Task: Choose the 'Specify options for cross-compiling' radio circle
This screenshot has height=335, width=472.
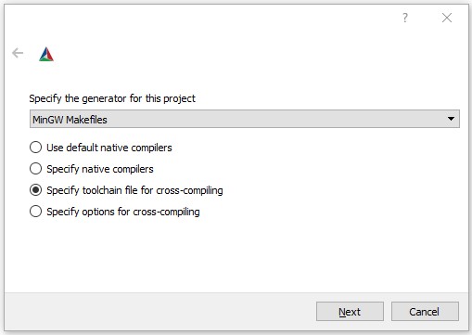Action: (35, 212)
